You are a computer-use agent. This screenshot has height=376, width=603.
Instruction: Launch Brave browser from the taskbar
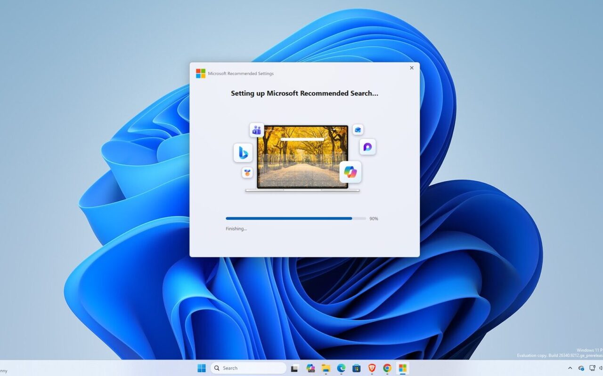(x=372, y=368)
